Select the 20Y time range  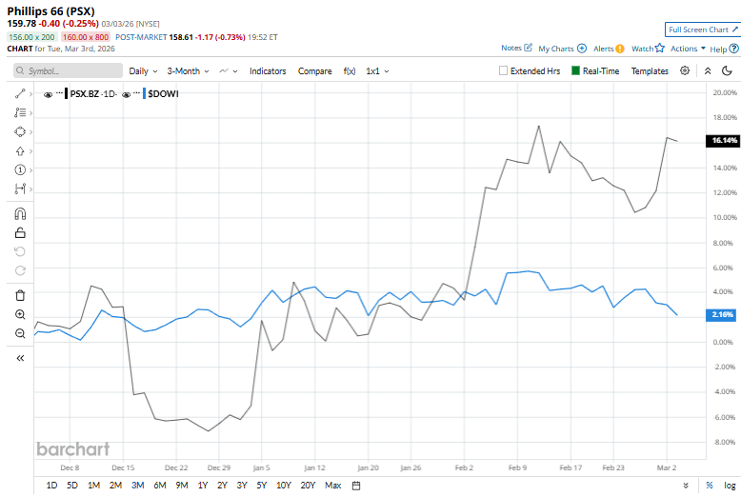pyautogui.click(x=308, y=486)
